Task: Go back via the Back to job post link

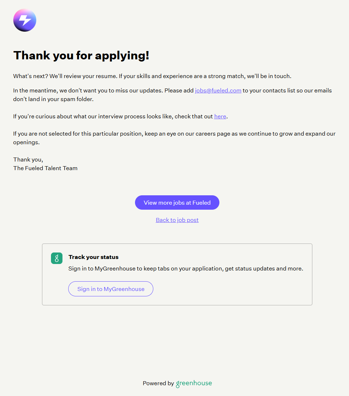Action: 177,220
